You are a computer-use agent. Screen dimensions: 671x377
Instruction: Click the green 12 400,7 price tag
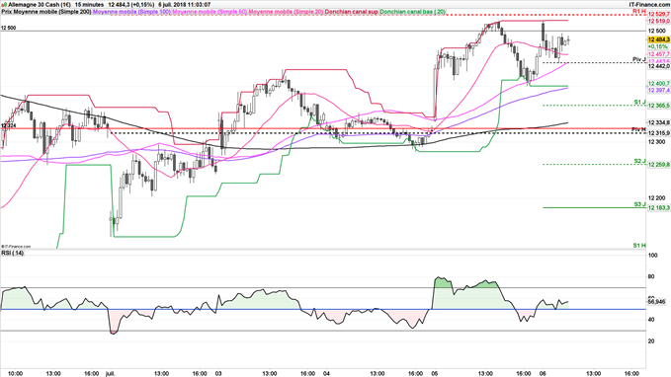point(658,83)
